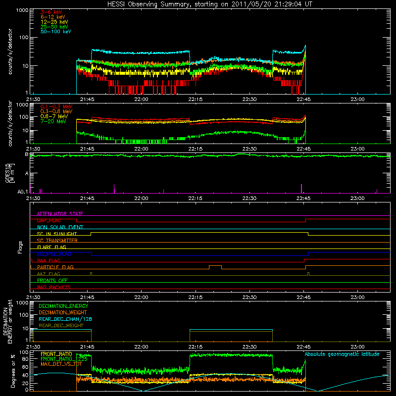This screenshot has width=396, height=396.
Task: Select the BAD_PACKETS flag label
Action: point(54,287)
